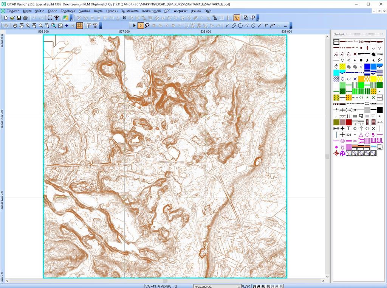Choose the curve drawing mode with dots

pyautogui.click(x=272, y=25)
